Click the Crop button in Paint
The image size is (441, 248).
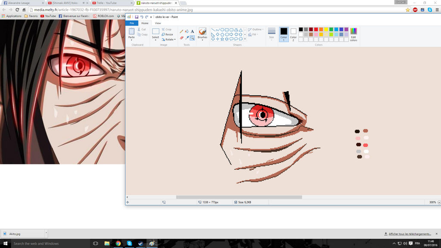tap(167, 29)
